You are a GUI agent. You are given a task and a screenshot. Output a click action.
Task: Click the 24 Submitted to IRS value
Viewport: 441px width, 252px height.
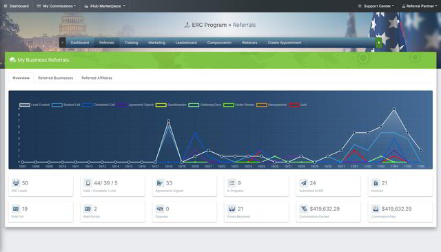313,183
